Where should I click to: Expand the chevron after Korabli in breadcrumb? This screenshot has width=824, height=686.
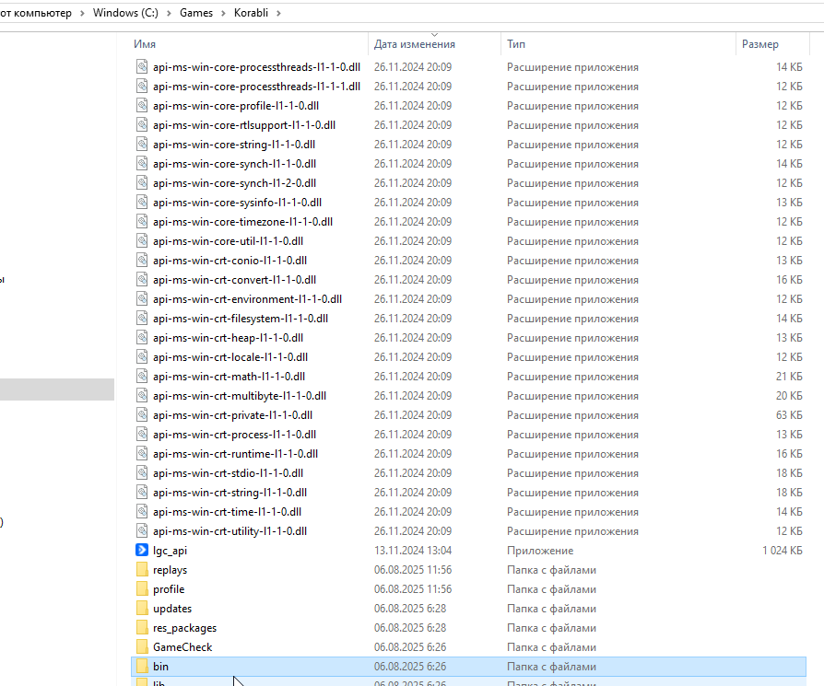[278, 13]
